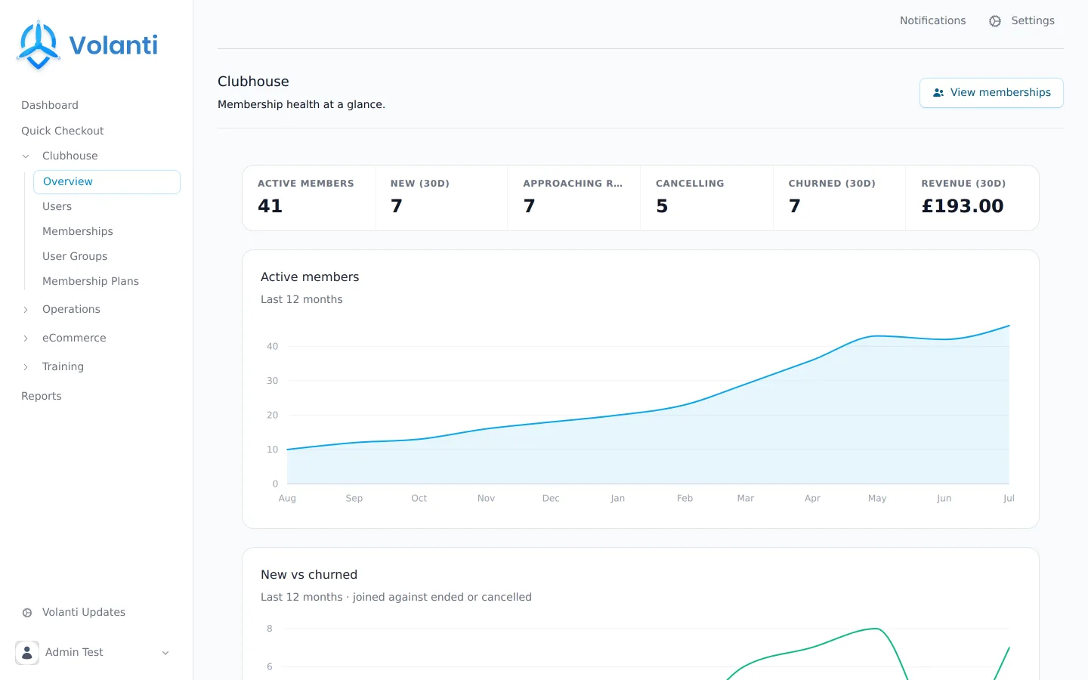Image resolution: width=1088 pixels, height=680 pixels.
Task: Click the Approaching R... stat card
Action: (573, 198)
